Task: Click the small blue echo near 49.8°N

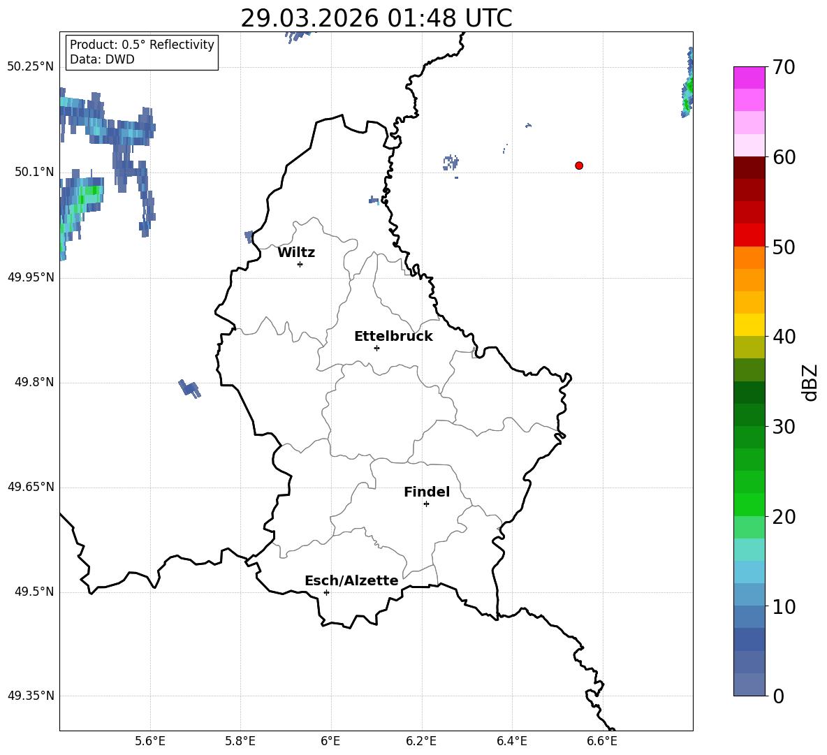Action: pyautogui.click(x=189, y=388)
